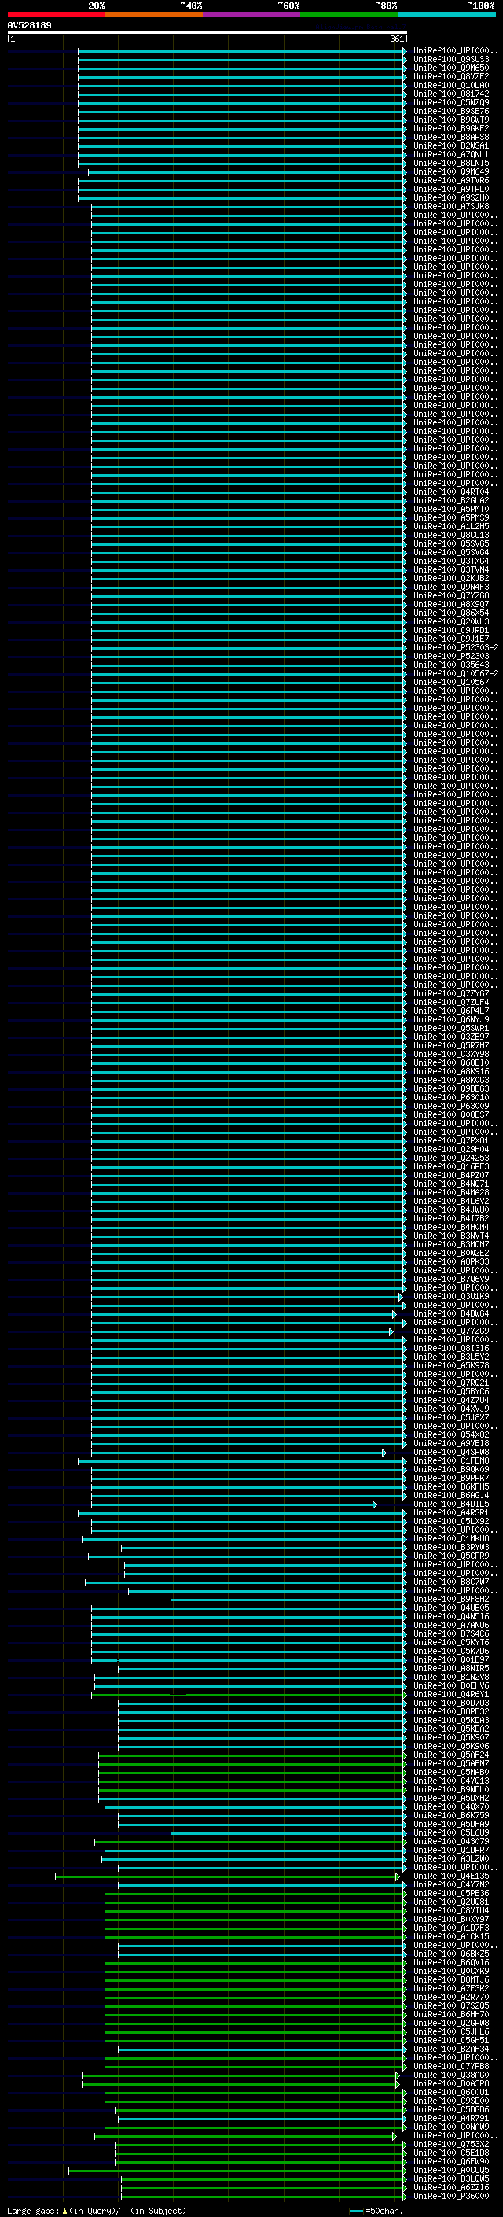Image resolution: width=503 pixels, height=2217 pixels.
Task: Click hit name UniRef100_B9QK09
Action: tap(451, 1469)
